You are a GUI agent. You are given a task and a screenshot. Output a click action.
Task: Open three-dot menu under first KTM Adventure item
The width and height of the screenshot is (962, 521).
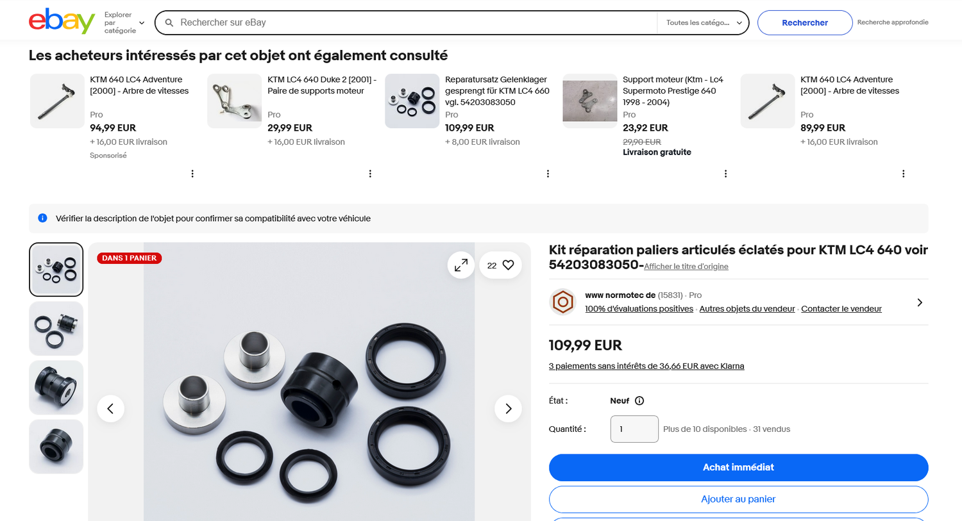[x=192, y=174]
